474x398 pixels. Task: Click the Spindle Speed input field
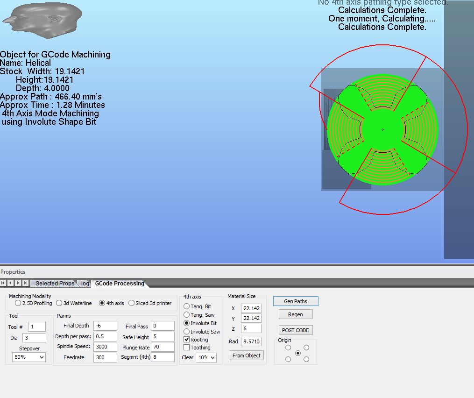(105, 347)
